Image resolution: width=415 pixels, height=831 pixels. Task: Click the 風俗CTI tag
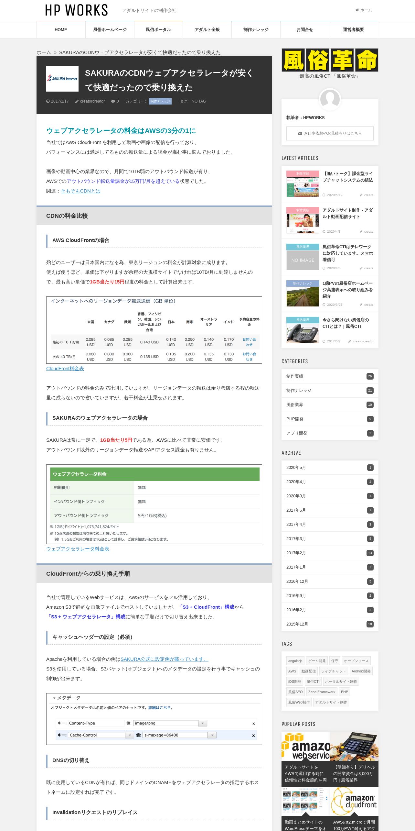[x=313, y=681]
